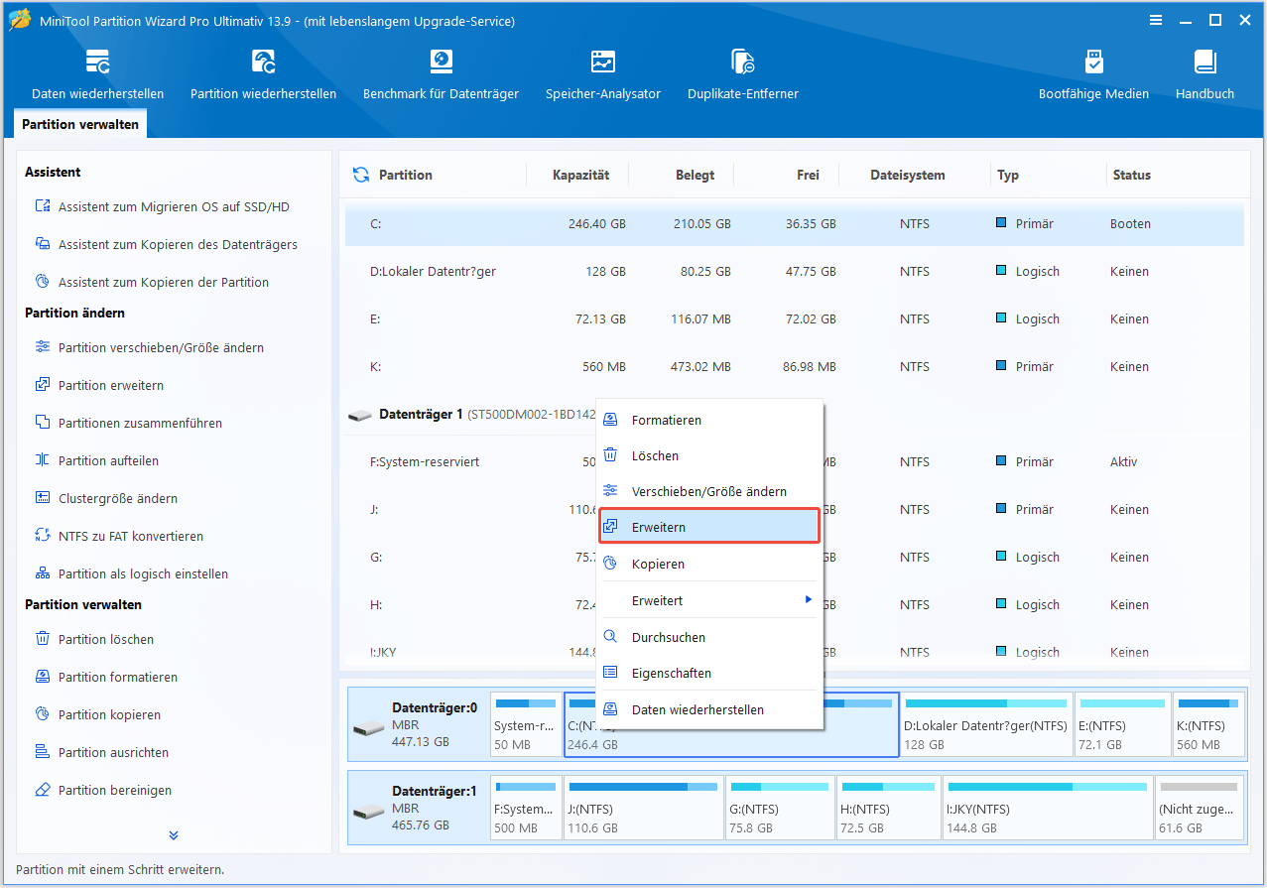This screenshot has width=1267, height=888.
Task: Click the Partition formatieren icon in sidebar
Action: point(43,677)
